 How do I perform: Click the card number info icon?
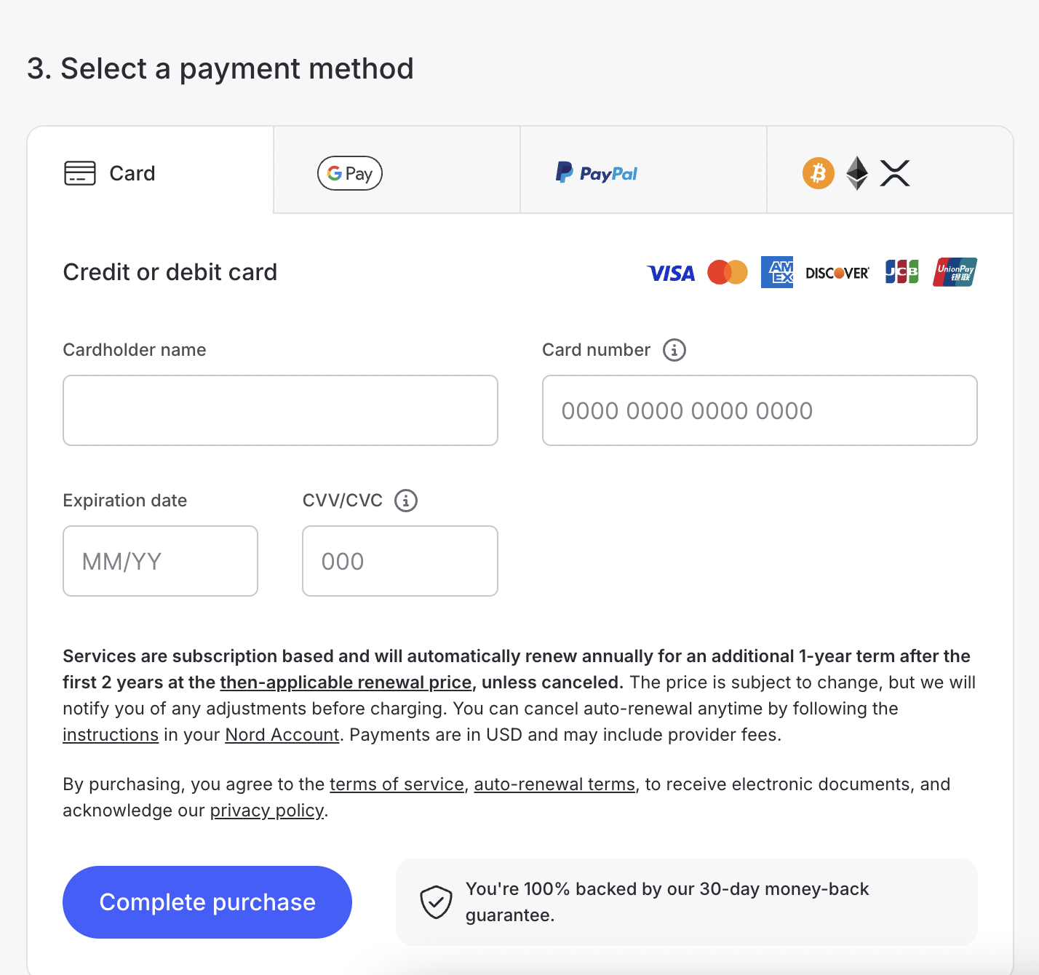[674, 350]
